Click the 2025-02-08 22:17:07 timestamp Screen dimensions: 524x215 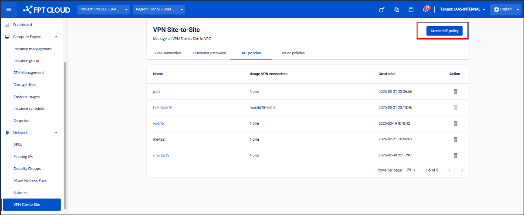coord(395,155)
